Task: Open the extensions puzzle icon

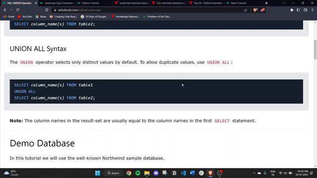Action: click(x=292, y=10)
